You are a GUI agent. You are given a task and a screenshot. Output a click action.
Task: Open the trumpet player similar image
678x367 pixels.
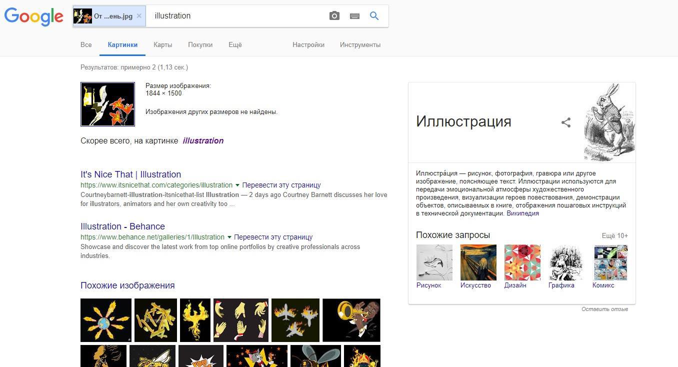tap(351, 320)
